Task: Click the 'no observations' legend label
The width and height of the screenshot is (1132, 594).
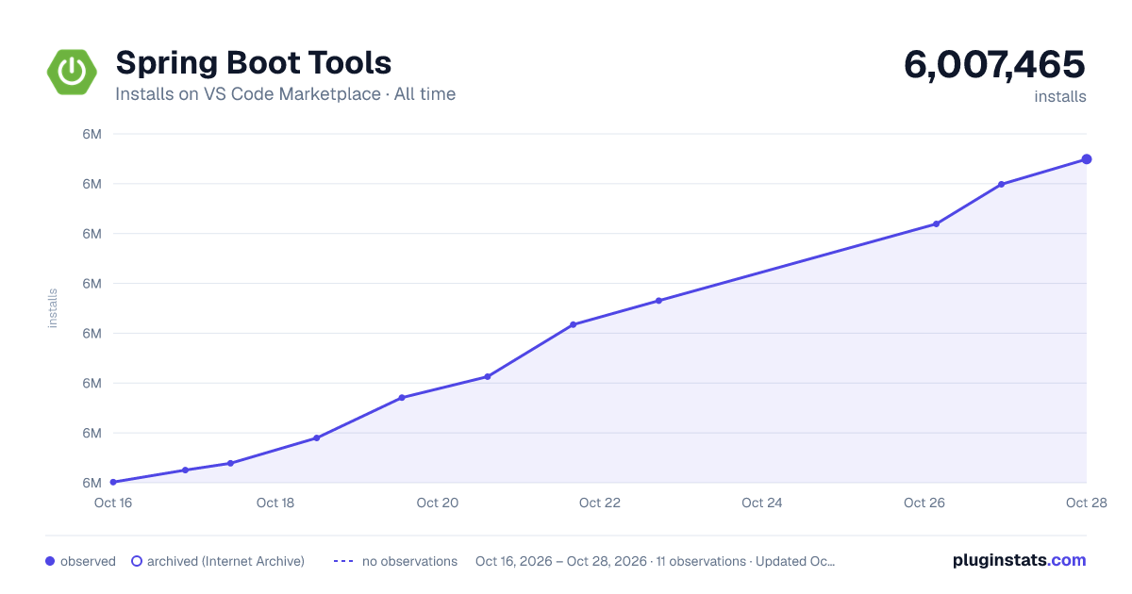Action: (409, 561)
